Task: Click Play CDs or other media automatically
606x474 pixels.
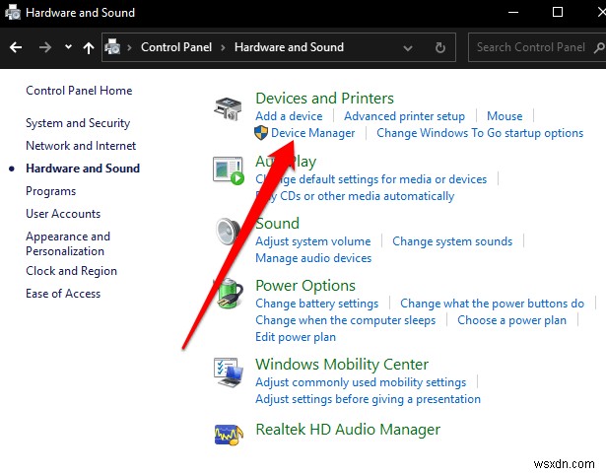Action: [x=355, y=196]
